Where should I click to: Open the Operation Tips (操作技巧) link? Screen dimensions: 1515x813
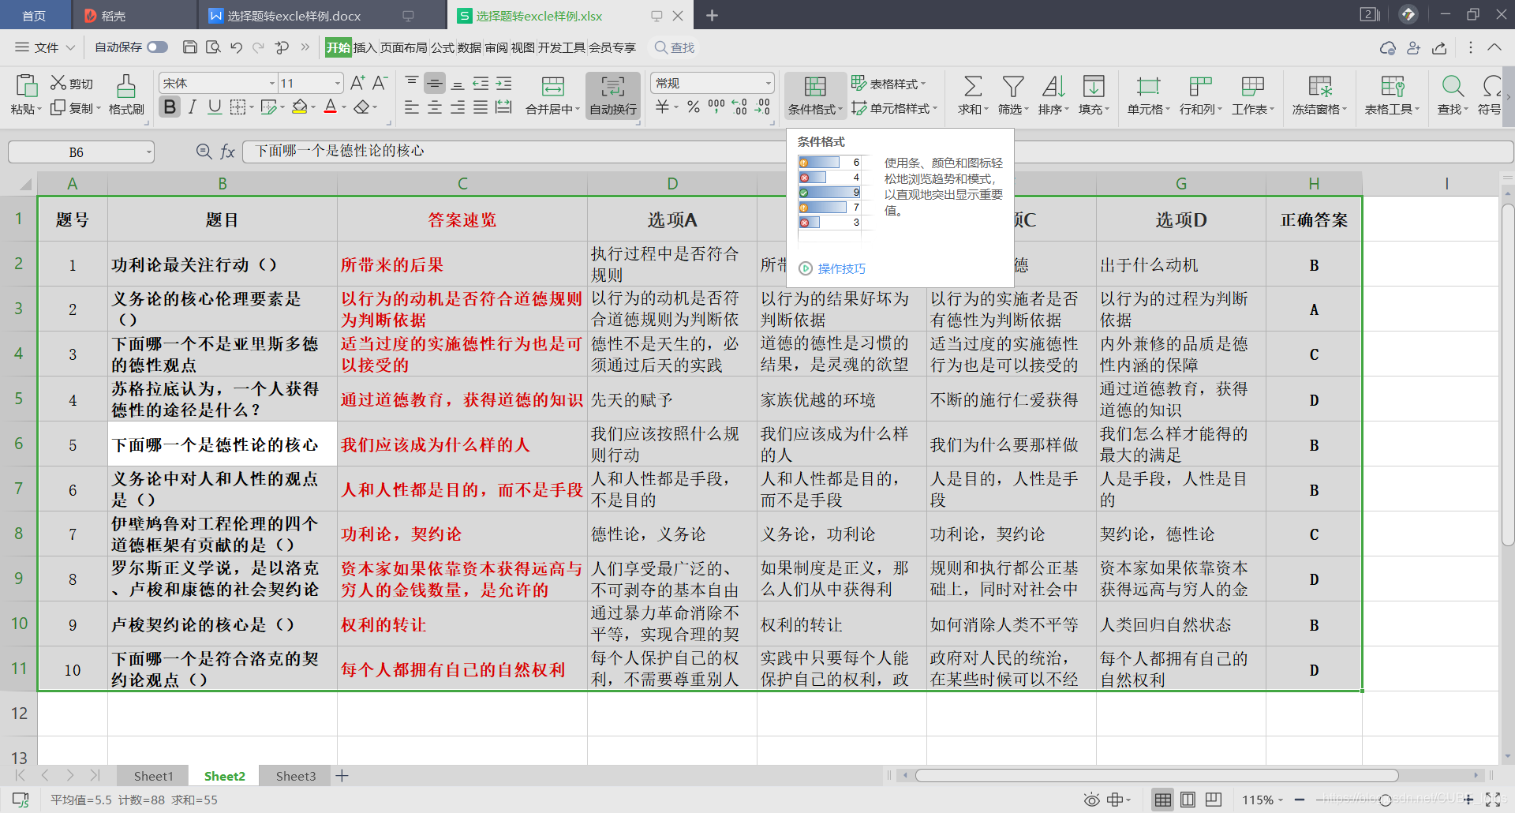[841, 268]
